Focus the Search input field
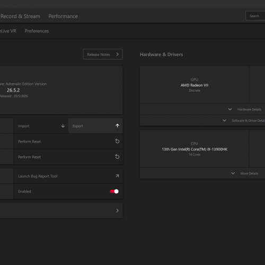265x265 pixels. (255, 16)
